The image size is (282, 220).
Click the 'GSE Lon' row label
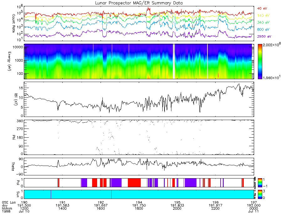tap(9, 202)
